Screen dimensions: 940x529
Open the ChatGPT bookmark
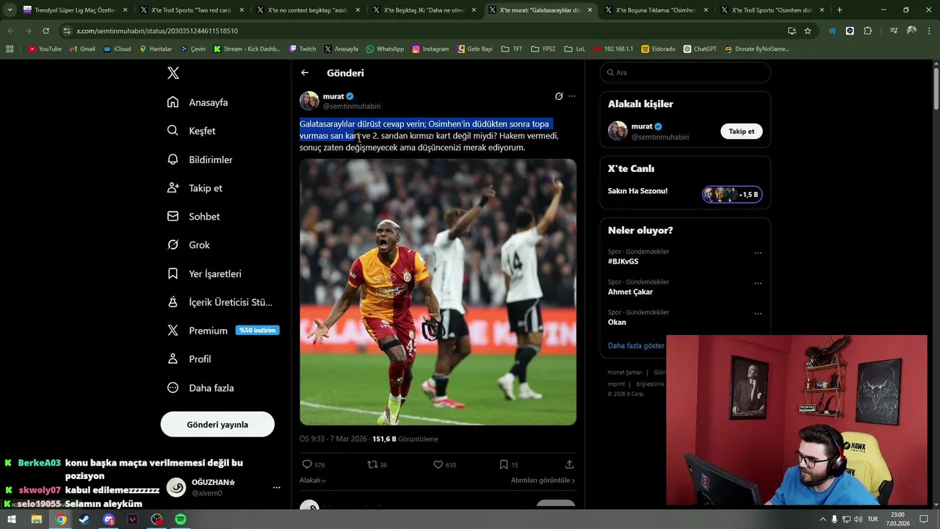[700, 48]
